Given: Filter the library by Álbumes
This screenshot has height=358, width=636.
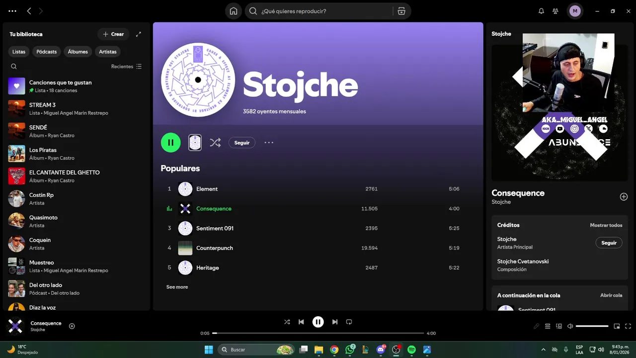Looking at the screenshot, I should pyautogui.click(x=78, y=52).
